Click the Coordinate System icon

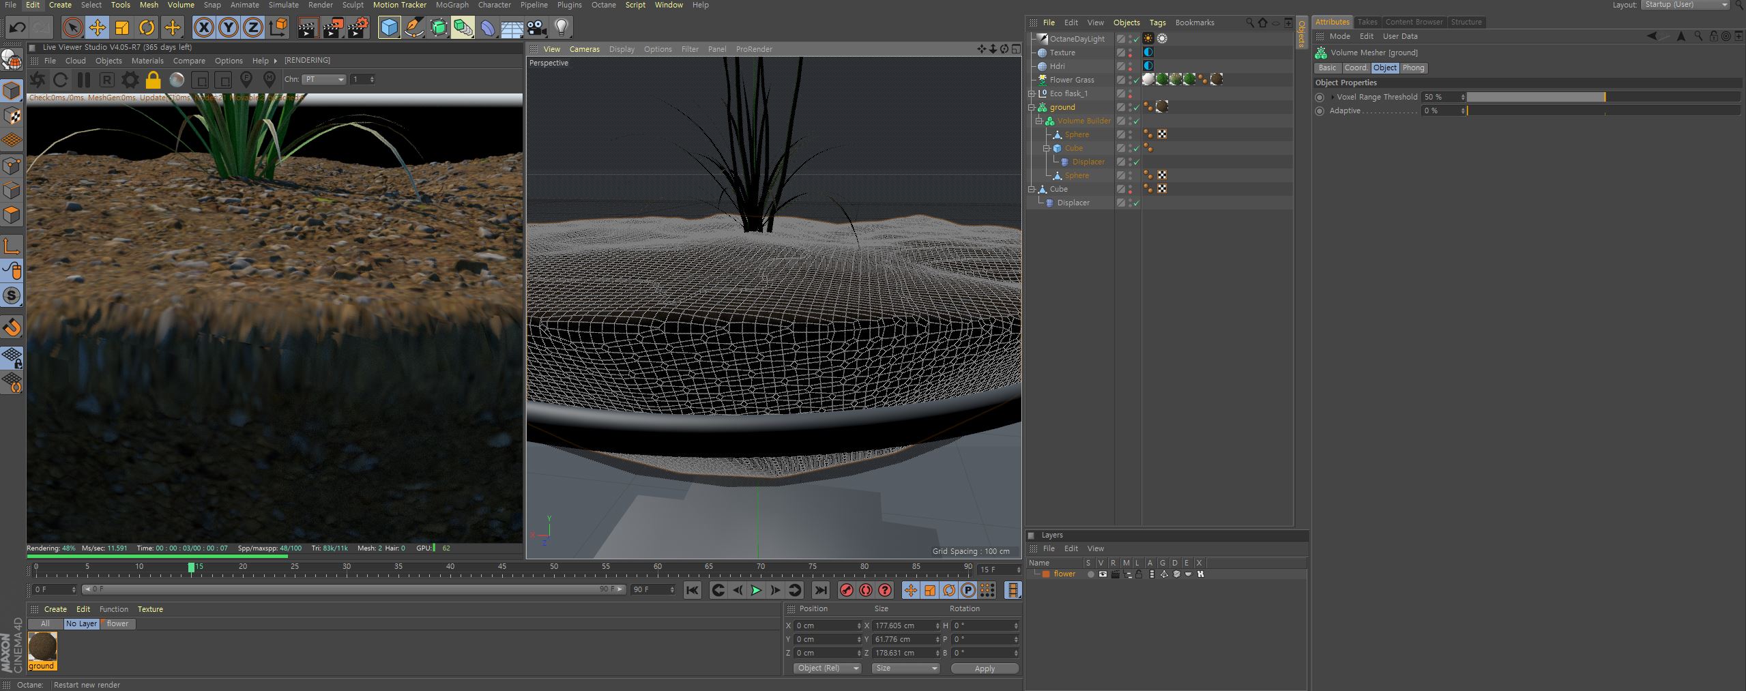(x=278, y=27)
